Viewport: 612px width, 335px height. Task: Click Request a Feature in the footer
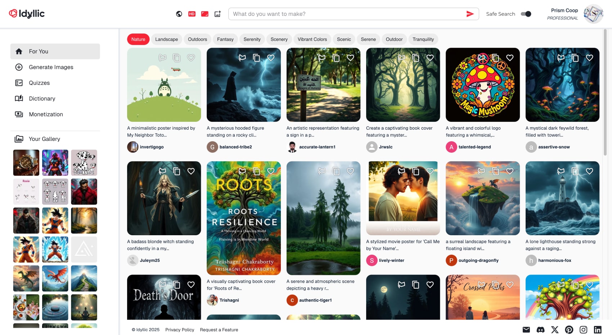(x=219, y=330)
